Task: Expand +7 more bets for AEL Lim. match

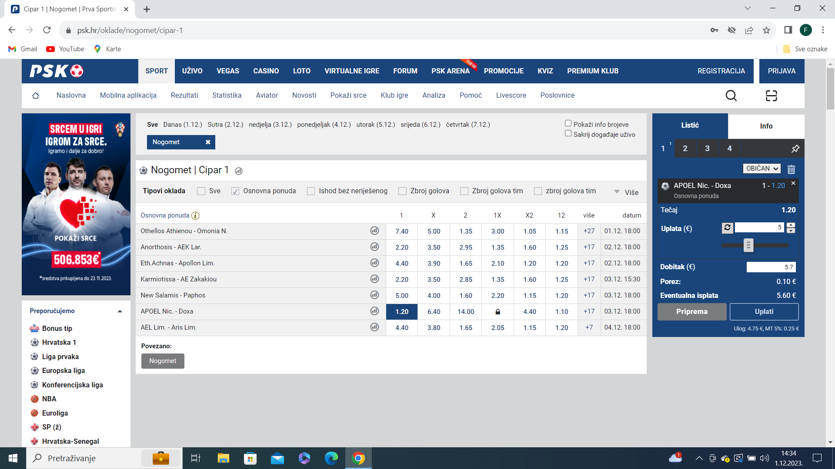Action: (589, 327)
